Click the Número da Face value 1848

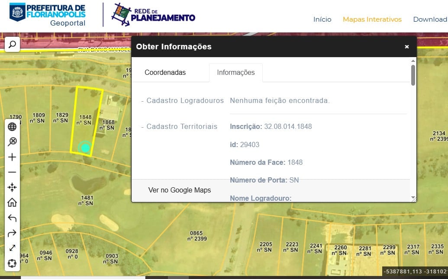(x=295, y=163)
